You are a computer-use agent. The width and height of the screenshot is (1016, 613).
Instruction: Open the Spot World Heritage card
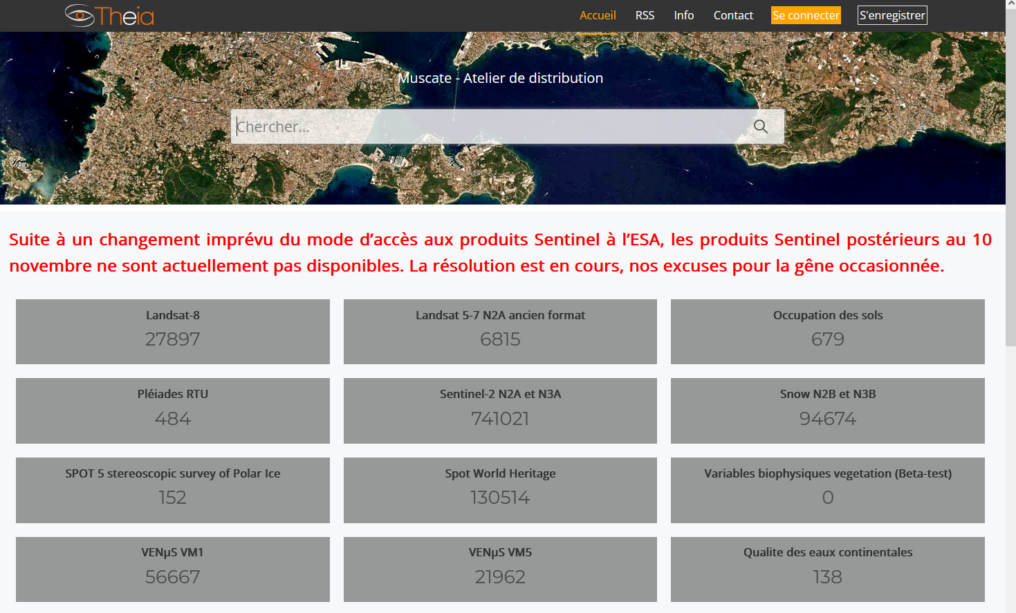(500, 490)
